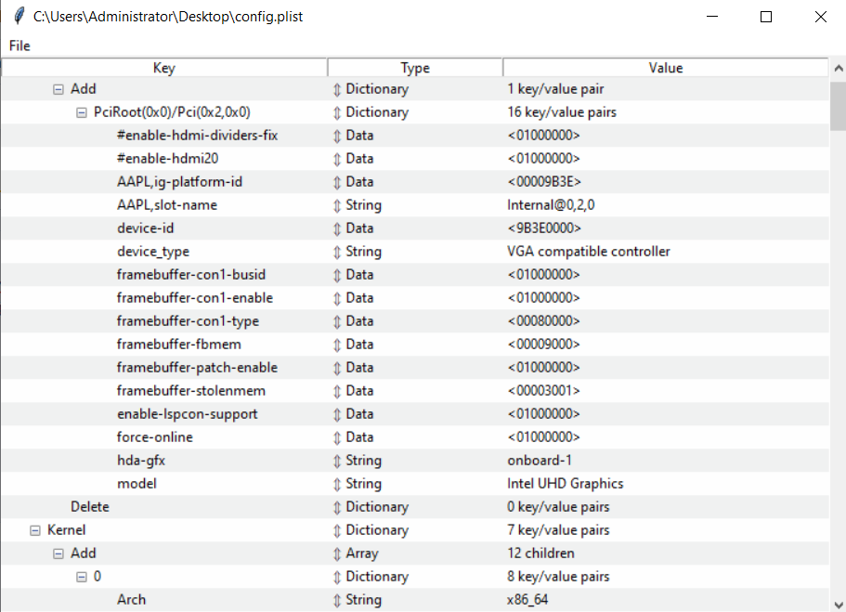Select the enable-lspcon-support row
The width and height of the screenshot is (846, 612).
click(x=188, y=414)
